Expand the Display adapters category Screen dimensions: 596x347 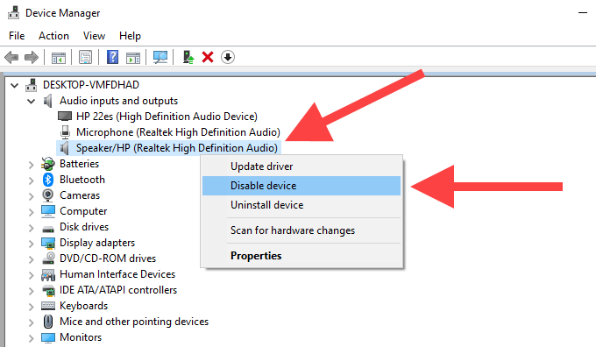pyautogui.click(x=32, y=244)
